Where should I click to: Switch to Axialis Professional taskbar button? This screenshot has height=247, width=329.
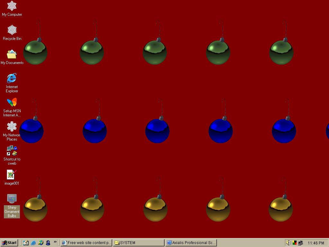(x=191, y=243)
